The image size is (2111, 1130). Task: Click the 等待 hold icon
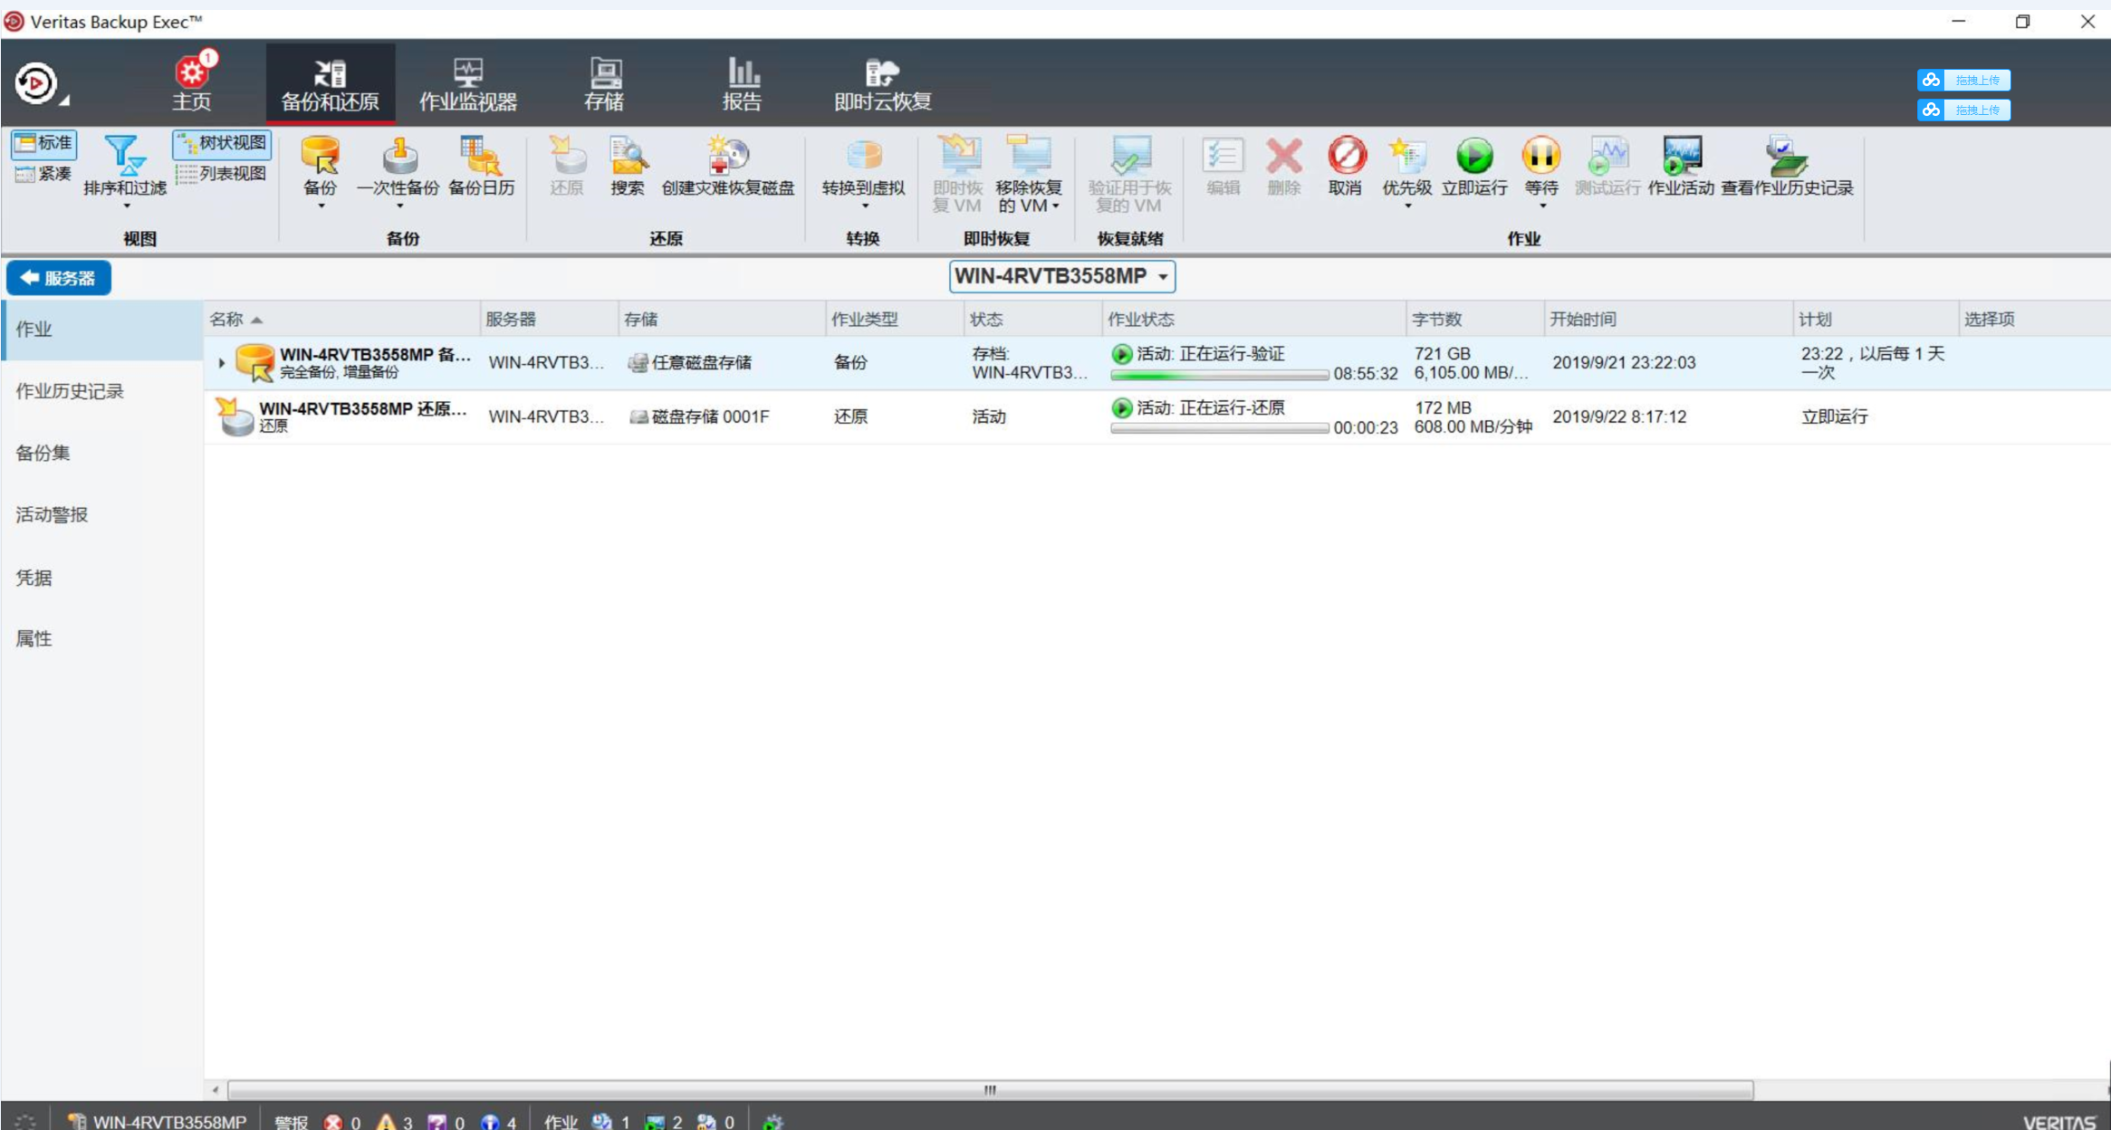[1541, 156]
